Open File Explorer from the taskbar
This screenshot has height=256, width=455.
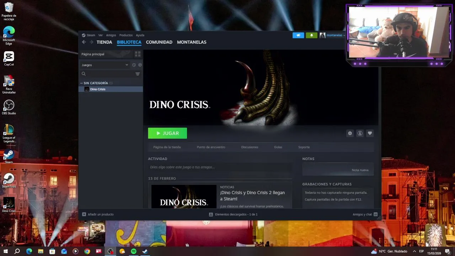click(41, 251)
